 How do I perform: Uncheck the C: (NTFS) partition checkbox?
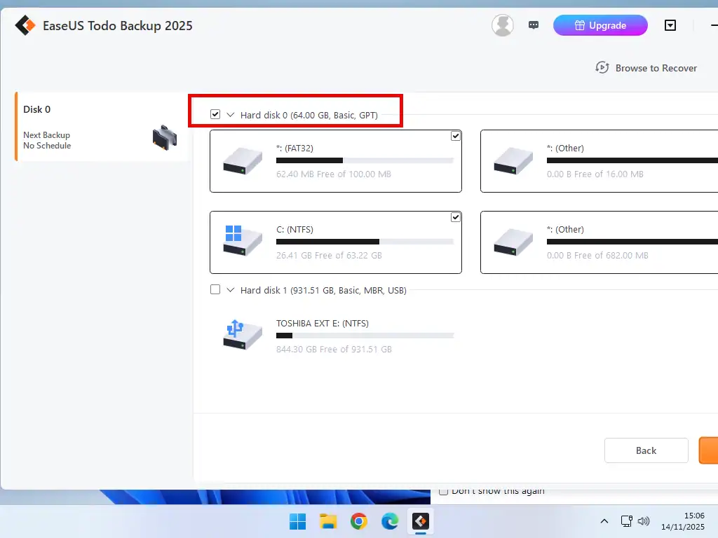(456, 217)
